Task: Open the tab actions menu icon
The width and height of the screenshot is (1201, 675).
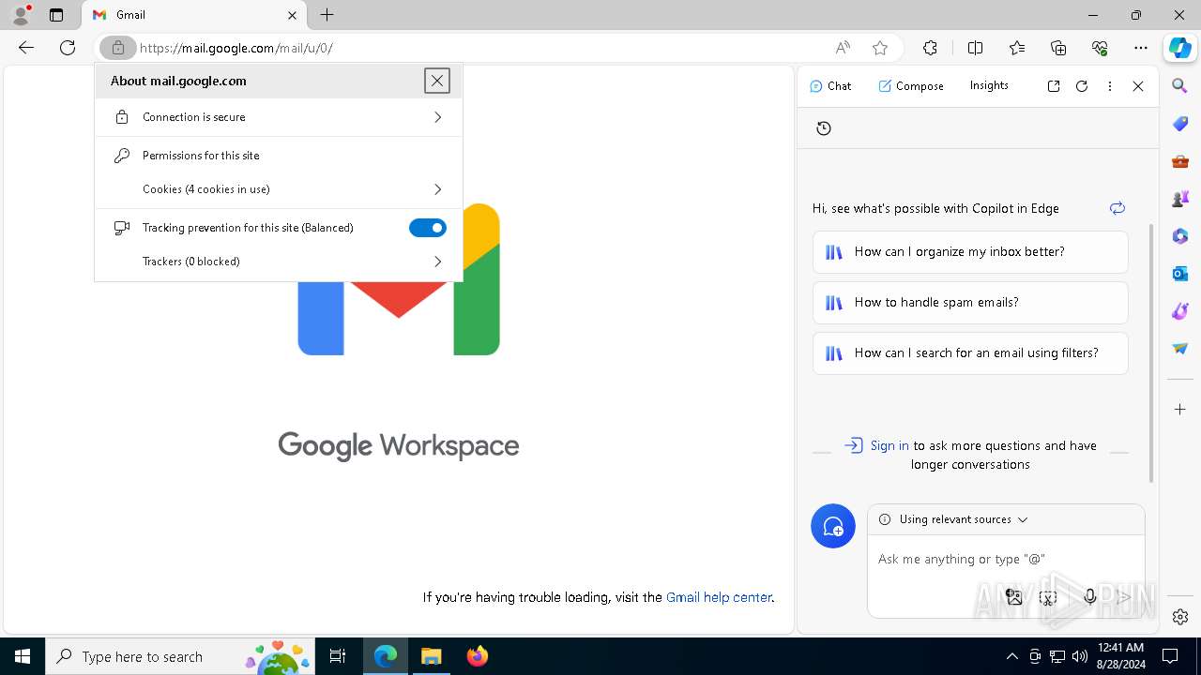Action: [x=56, y=15]
